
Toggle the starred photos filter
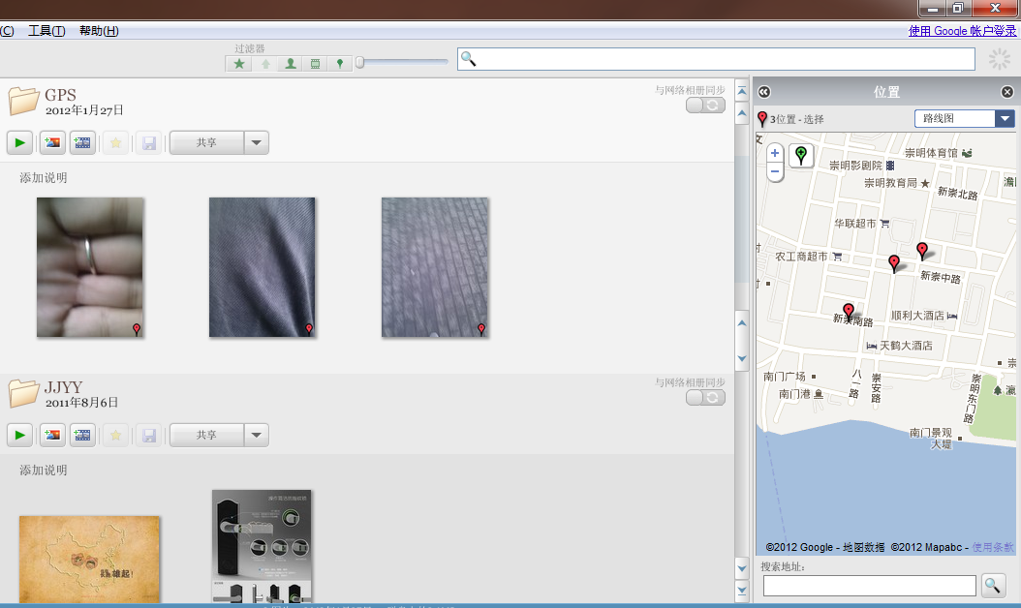239,64
